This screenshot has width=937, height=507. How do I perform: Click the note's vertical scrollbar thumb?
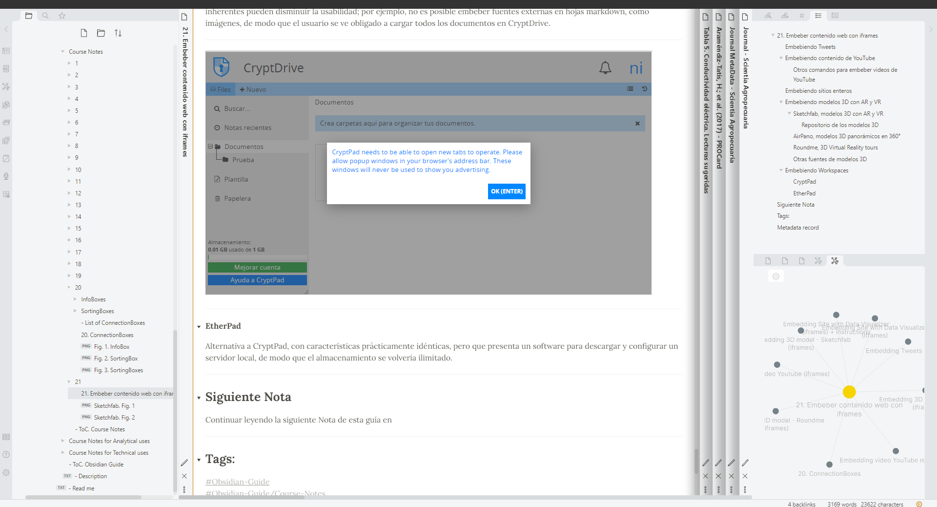tap(696, 461)
